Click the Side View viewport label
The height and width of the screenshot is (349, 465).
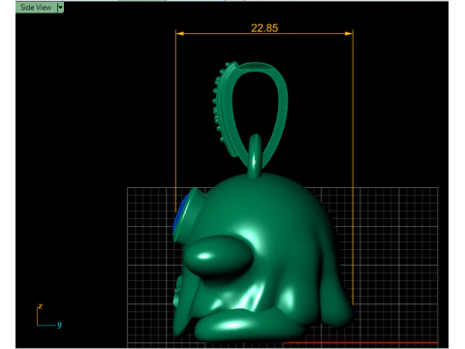pos(36,8)
